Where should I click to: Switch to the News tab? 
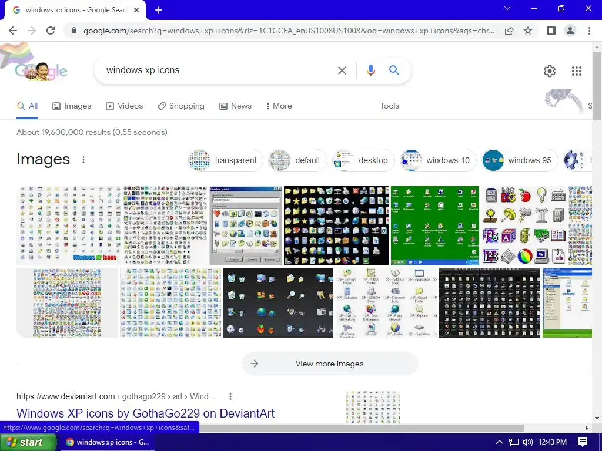click(235, 106)
